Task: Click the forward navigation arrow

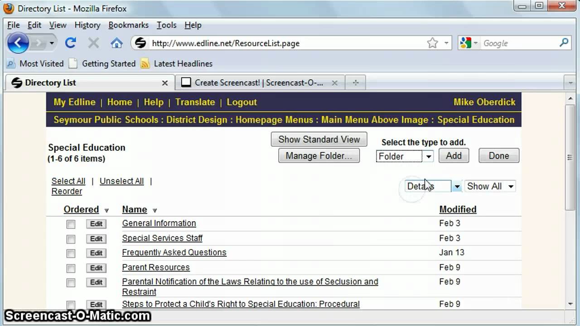Action: pos(39,43)
